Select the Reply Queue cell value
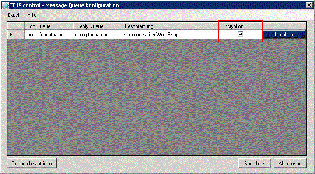Screen dimensions: 315x174 (98, 35)
